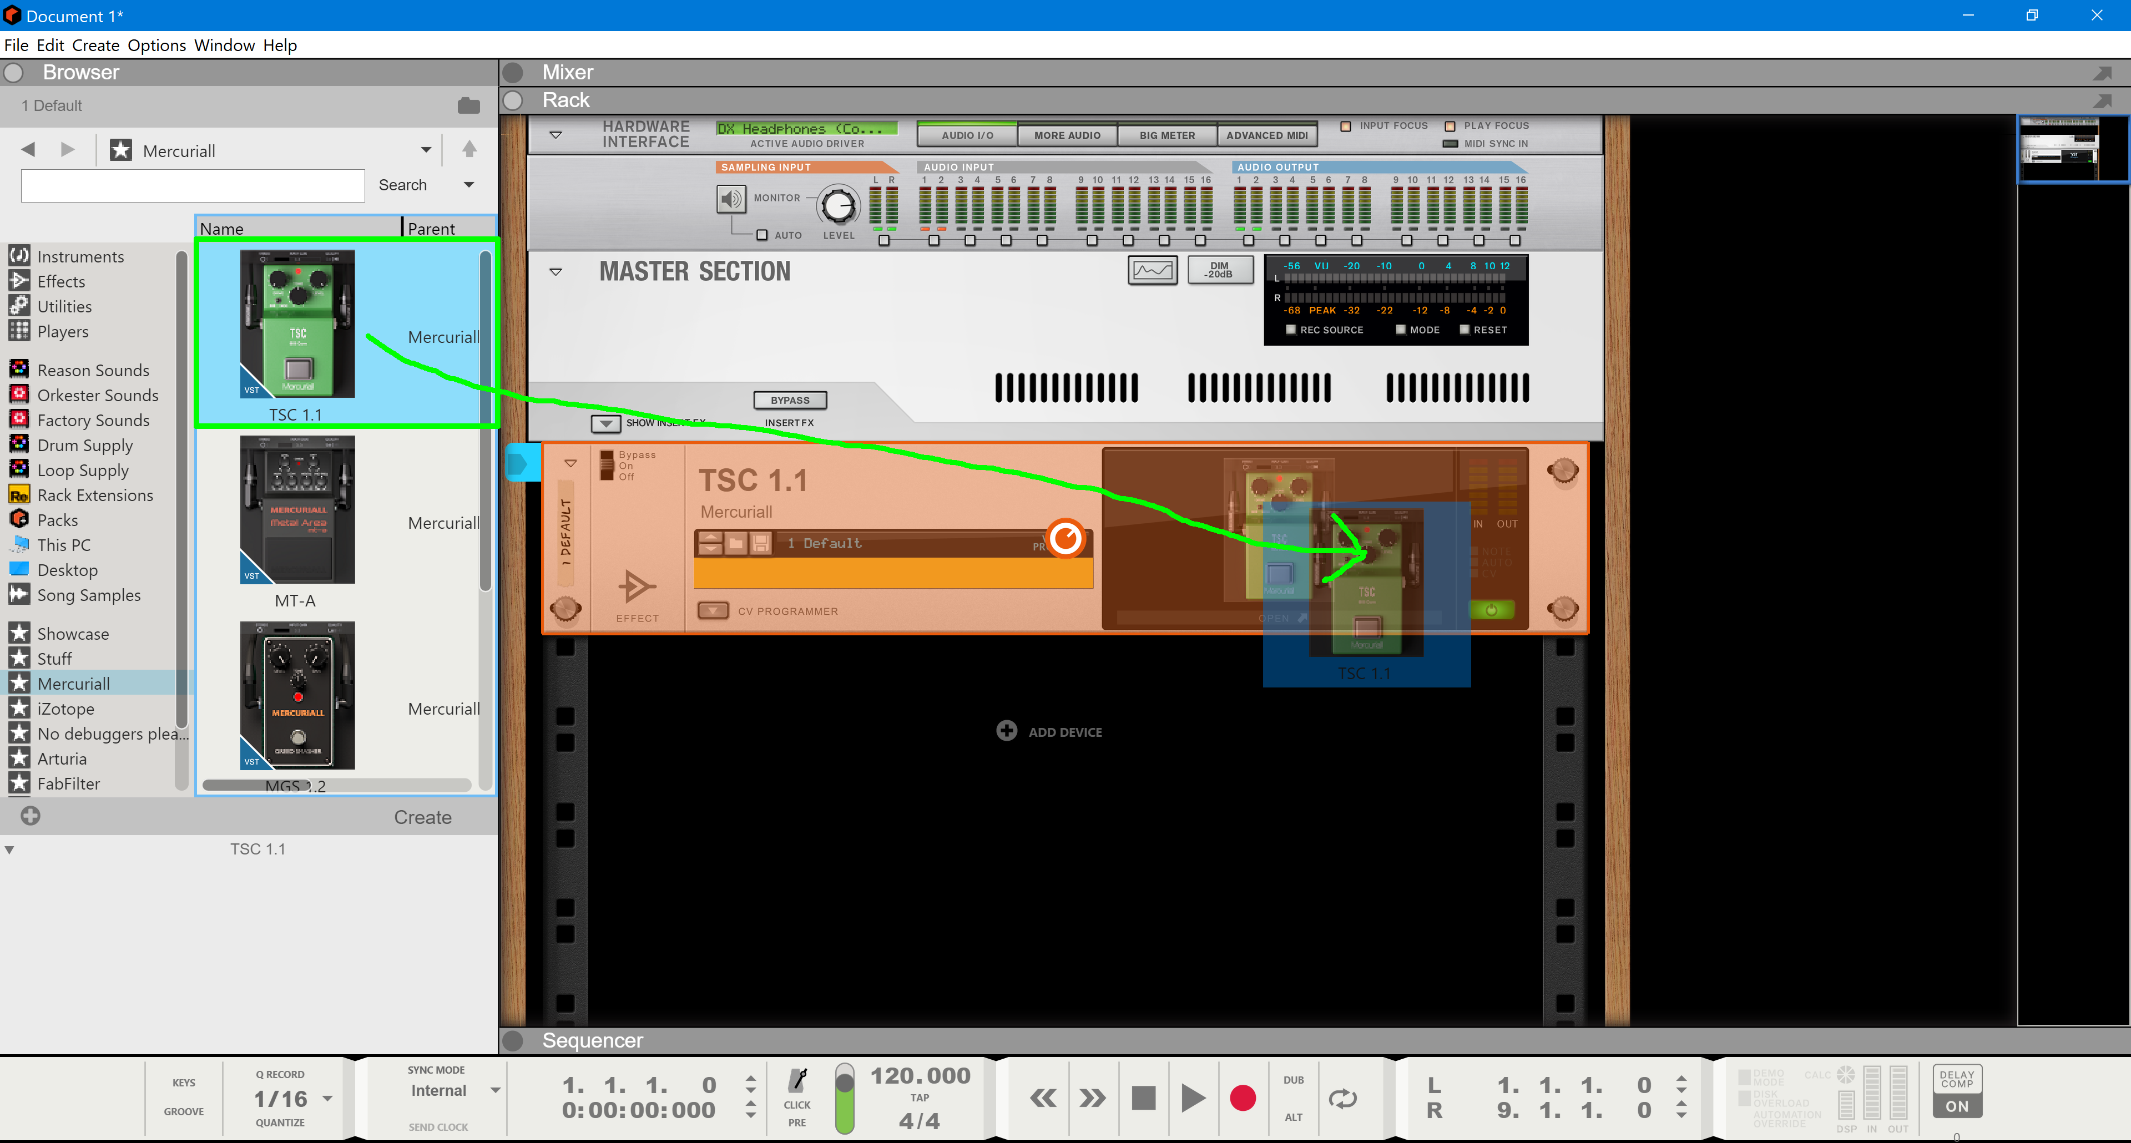
Task: Toggle MODE on the master meter
Action: coord(1401,329)
